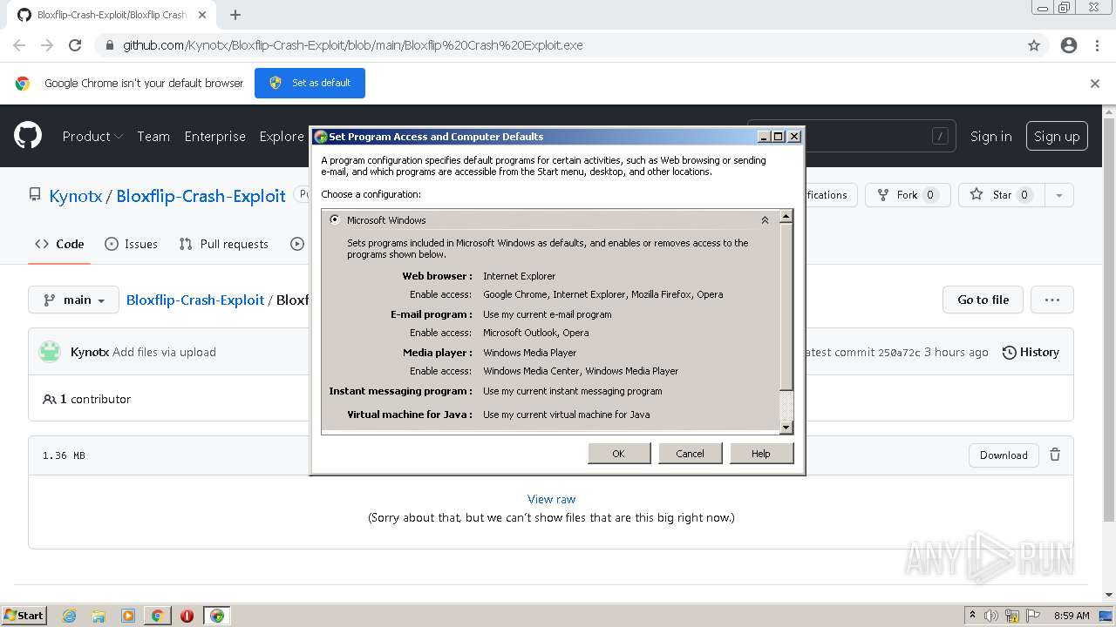The image size is (1116, 627).
Task: Click OK in the Set Program Access dialog
Action: pos(619,454)
